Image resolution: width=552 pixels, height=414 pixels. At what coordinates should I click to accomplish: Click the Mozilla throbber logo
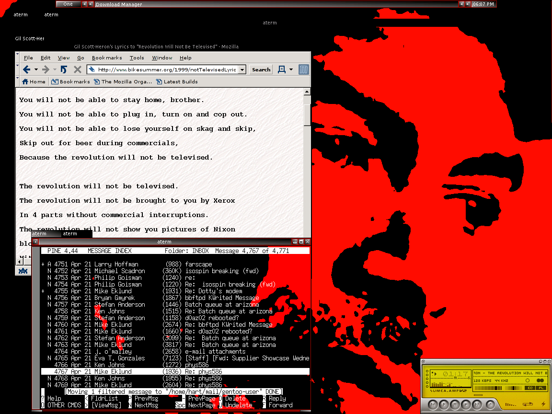pos(303,69)
